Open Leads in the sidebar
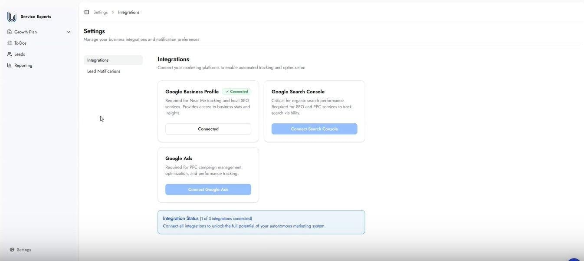Screen dimensions: 584x261 [20, 54]
